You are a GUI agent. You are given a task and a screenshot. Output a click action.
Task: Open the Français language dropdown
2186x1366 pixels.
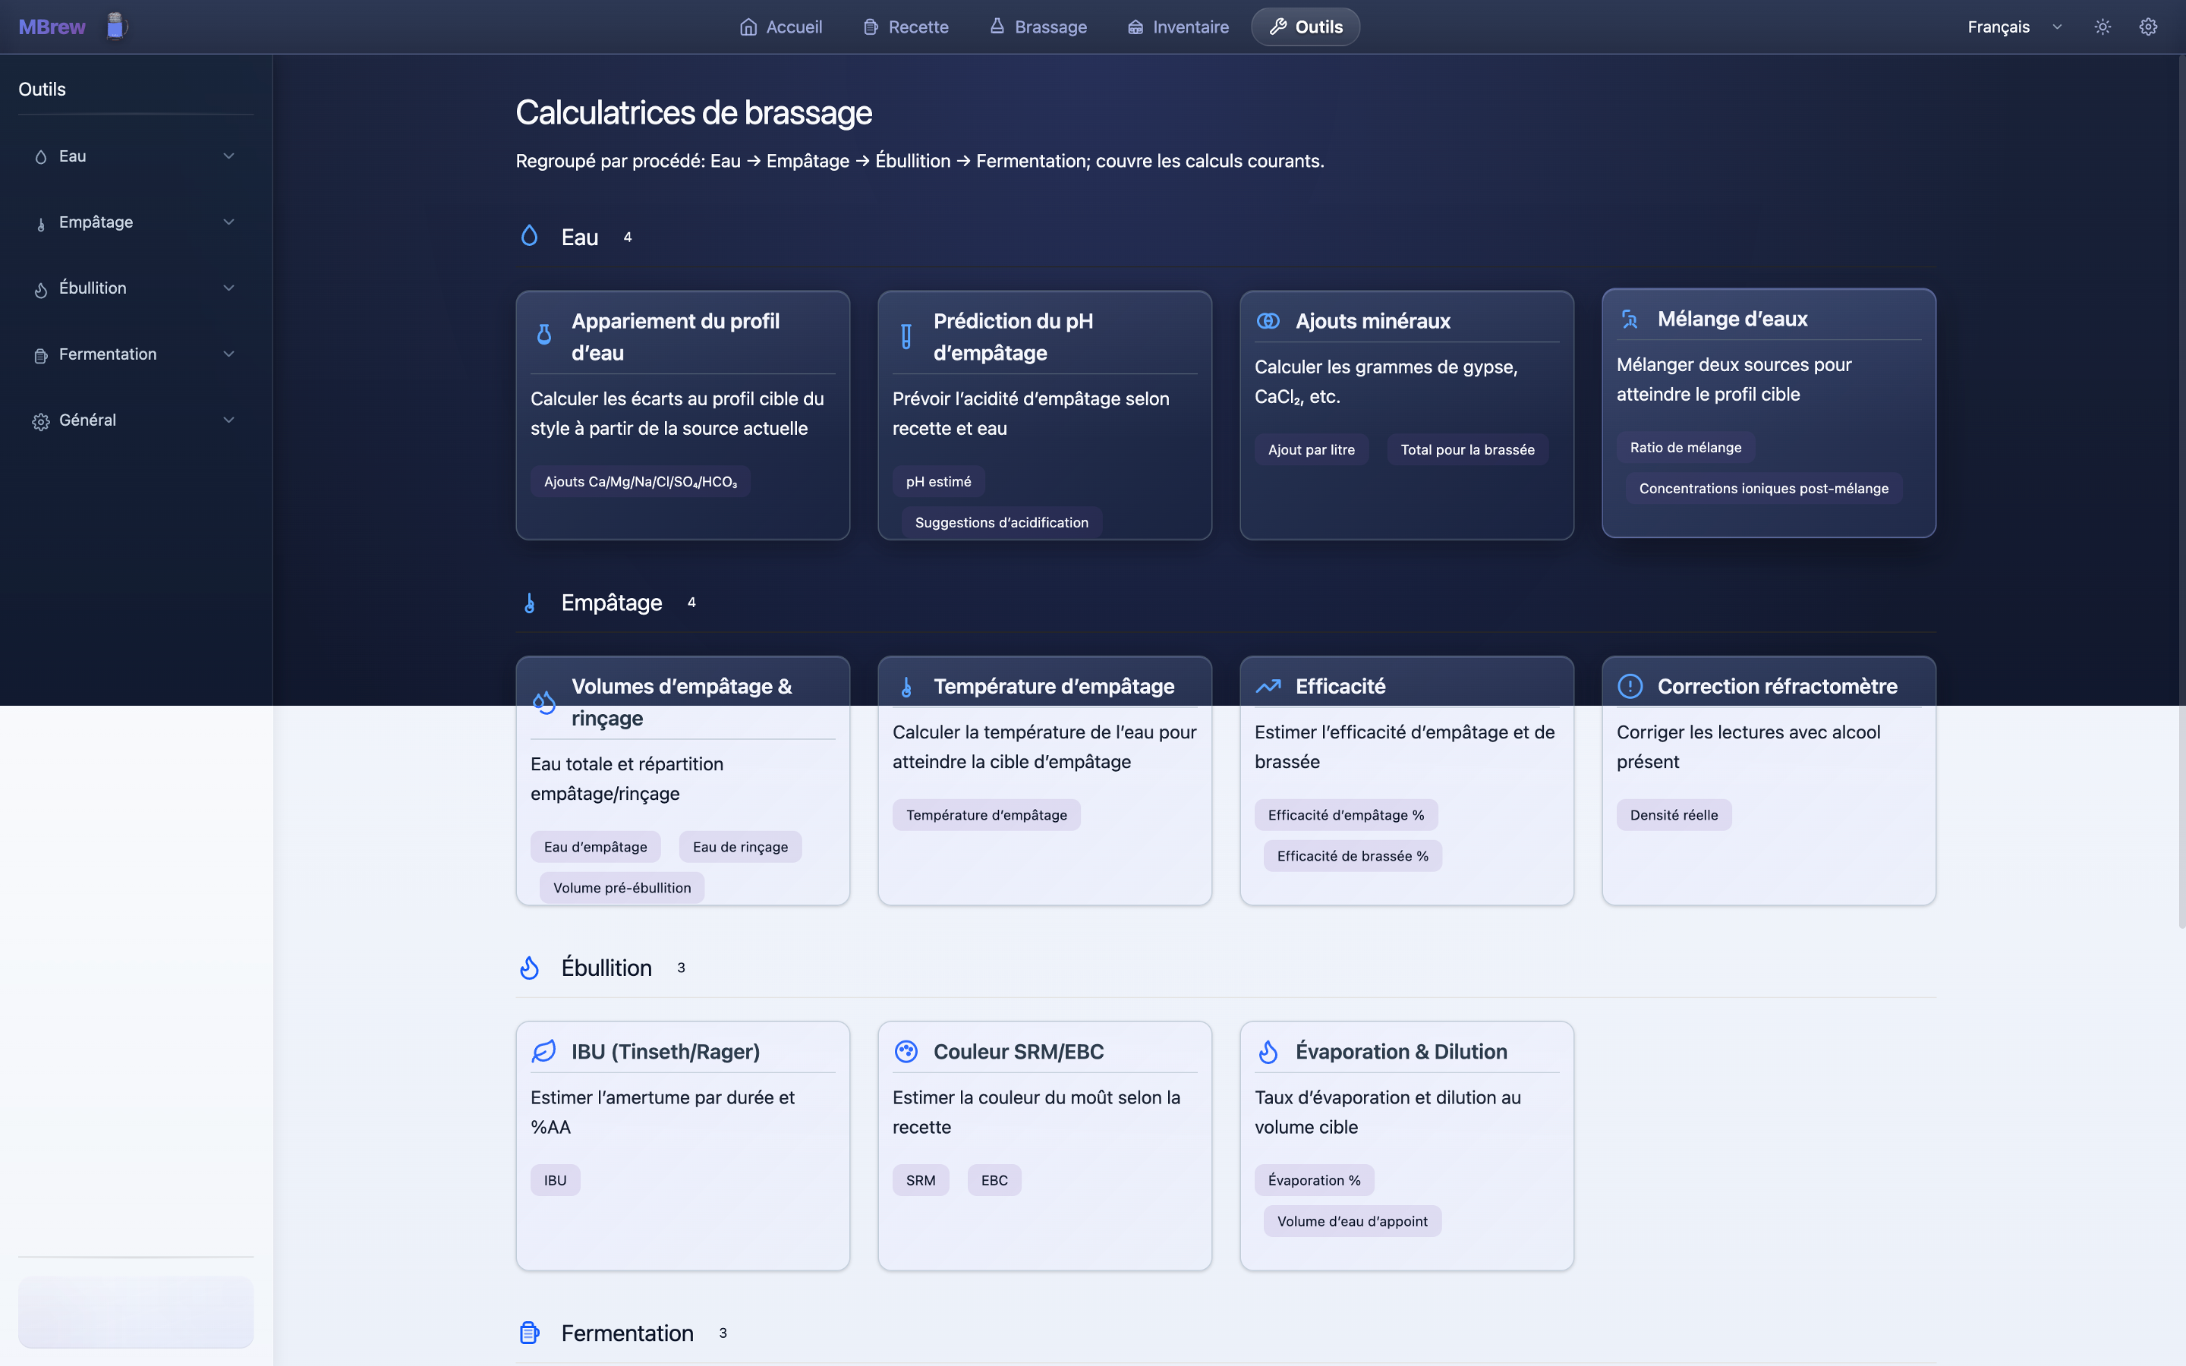pos(2014,27)
